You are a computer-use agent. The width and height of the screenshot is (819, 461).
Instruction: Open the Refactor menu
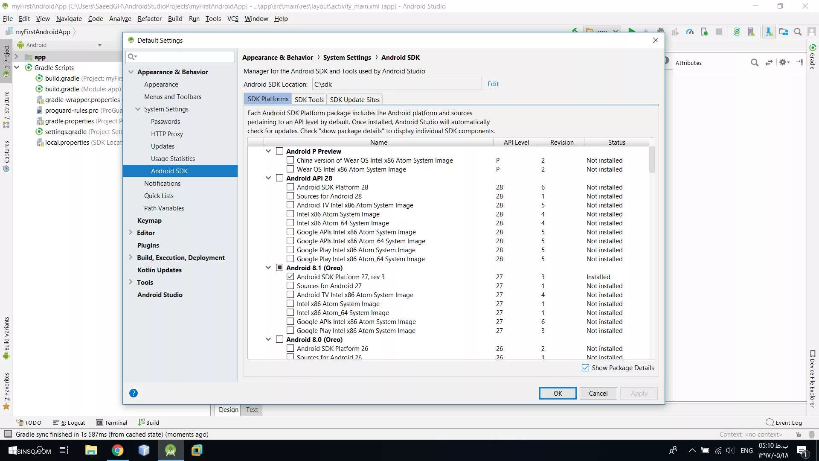(150, 19)
